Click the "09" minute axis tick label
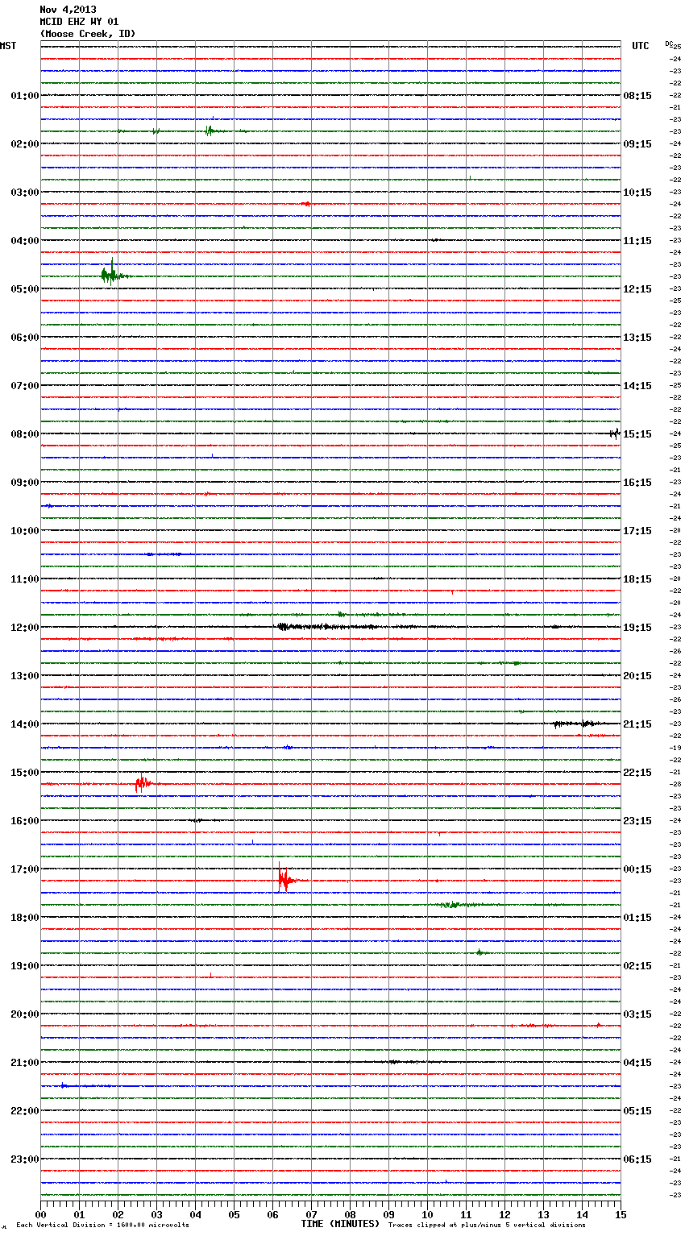This screenshot has width=685, height=1236. pos(388,1214)
